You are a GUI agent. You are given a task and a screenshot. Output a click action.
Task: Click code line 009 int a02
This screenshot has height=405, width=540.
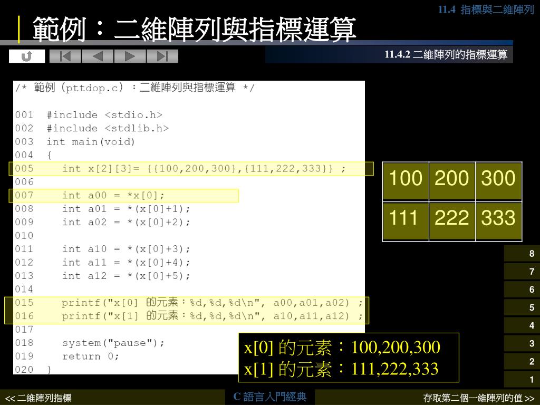tap(102, 223)
